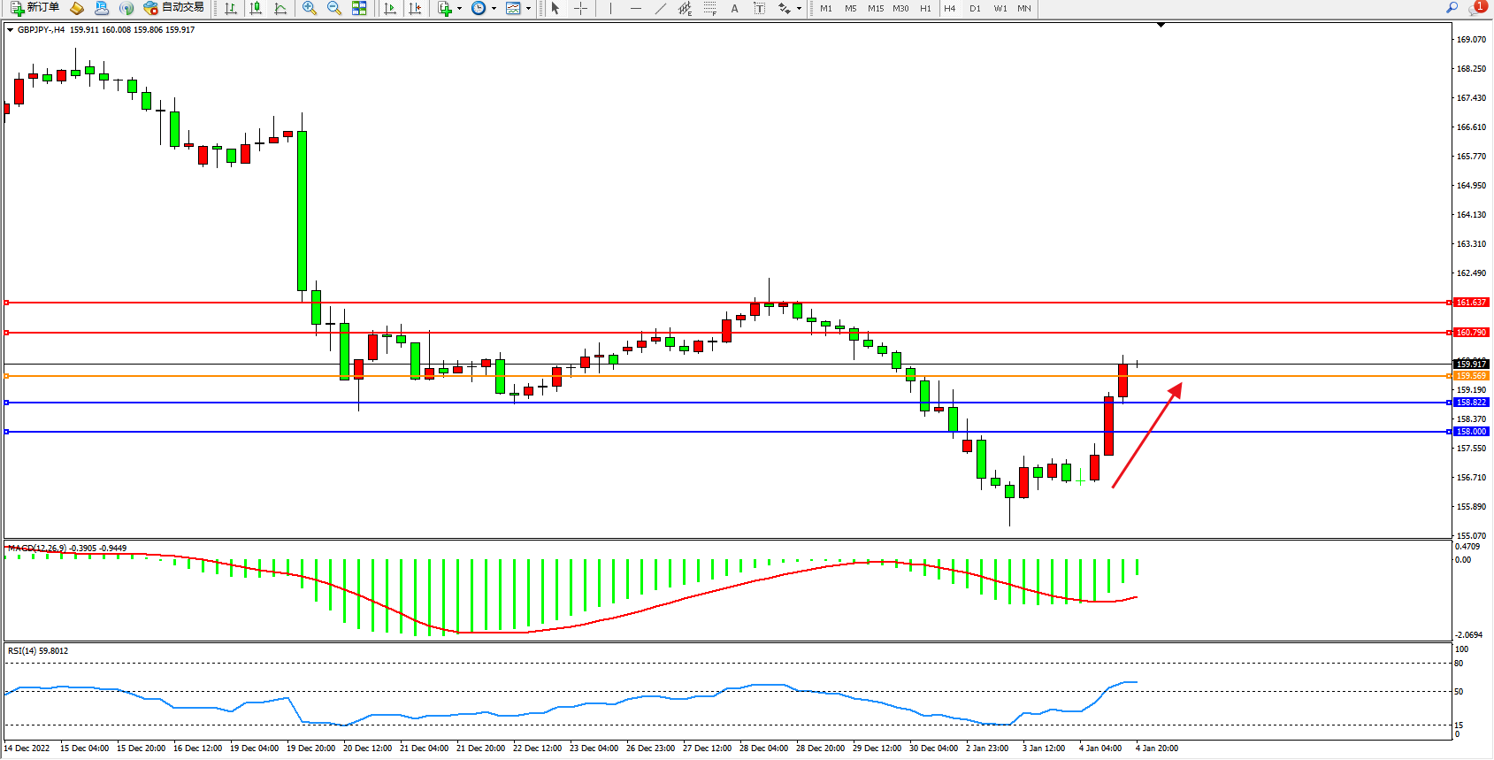Toggle chart auto scroll
This screenshot has height=760, width=1494.
pyautogui.click(x=390, y=8)
